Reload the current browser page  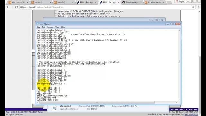pos(16,7)
